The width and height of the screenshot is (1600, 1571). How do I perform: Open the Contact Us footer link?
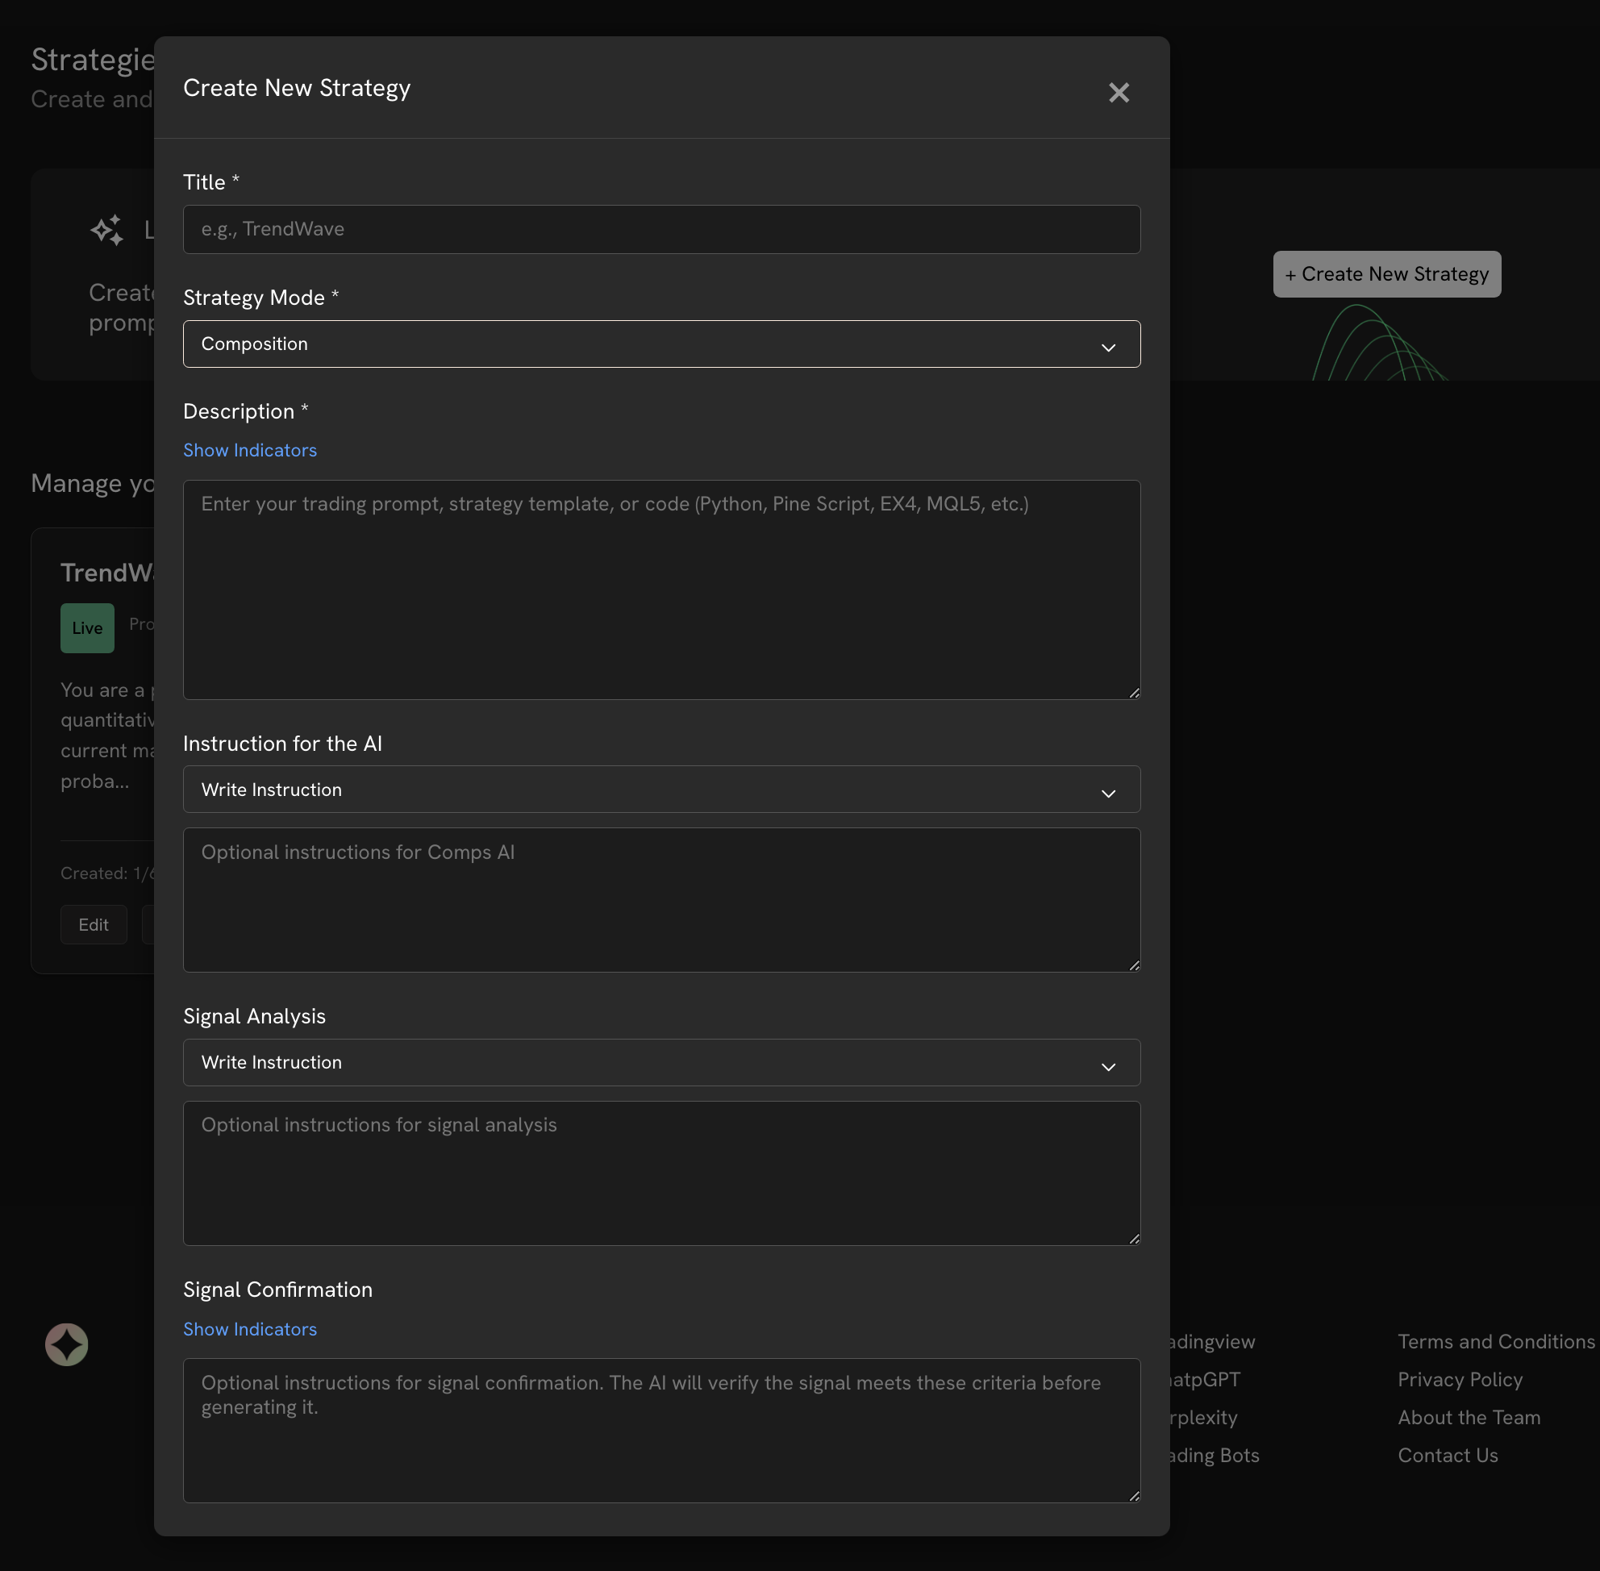pos(1448,1456)
